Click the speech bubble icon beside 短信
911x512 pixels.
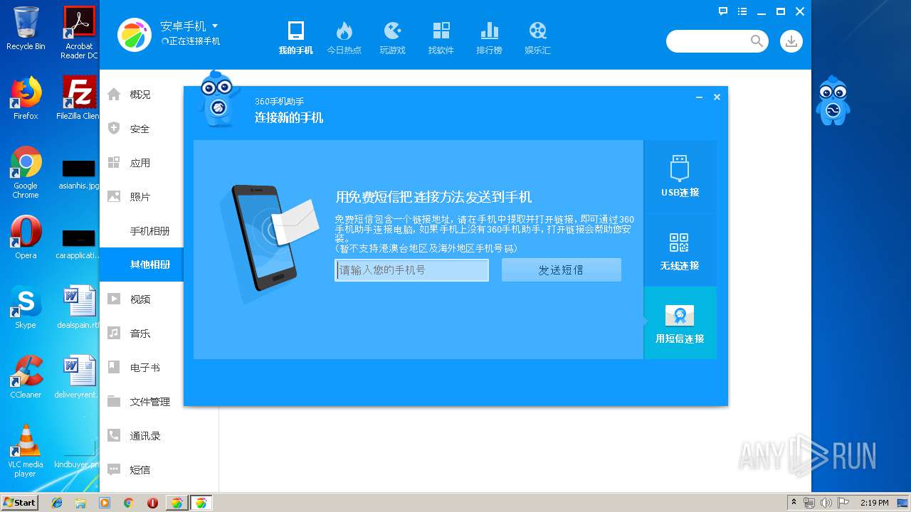click(114, 469)
